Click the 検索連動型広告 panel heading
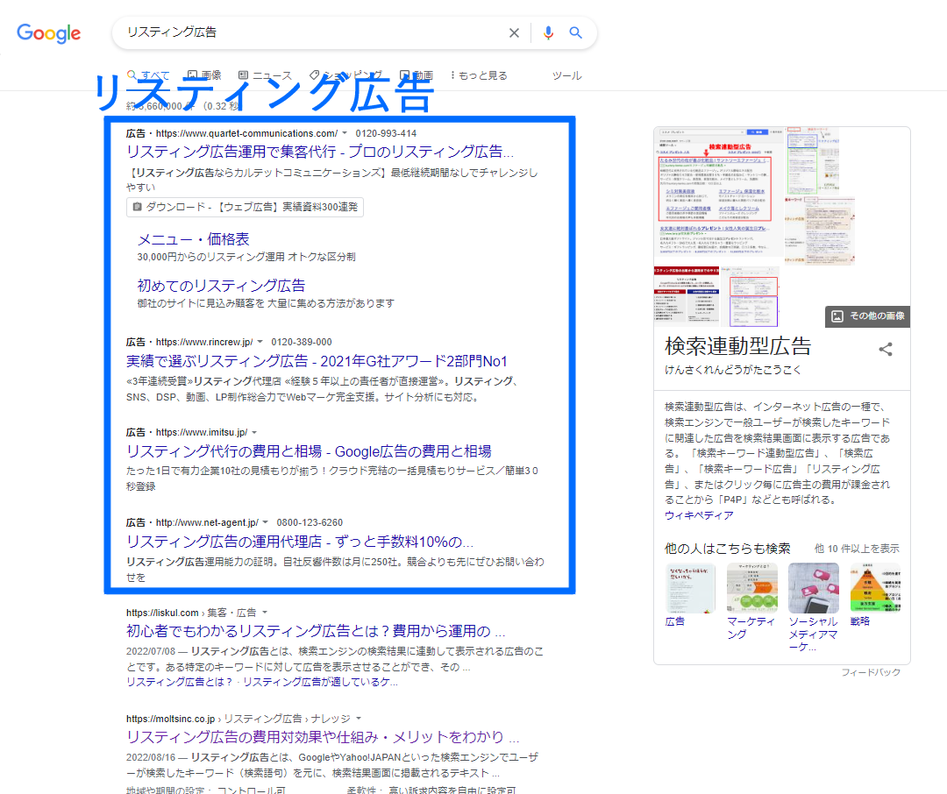The height and width of the screenshot is (794, 947). (x=737, y=346)
